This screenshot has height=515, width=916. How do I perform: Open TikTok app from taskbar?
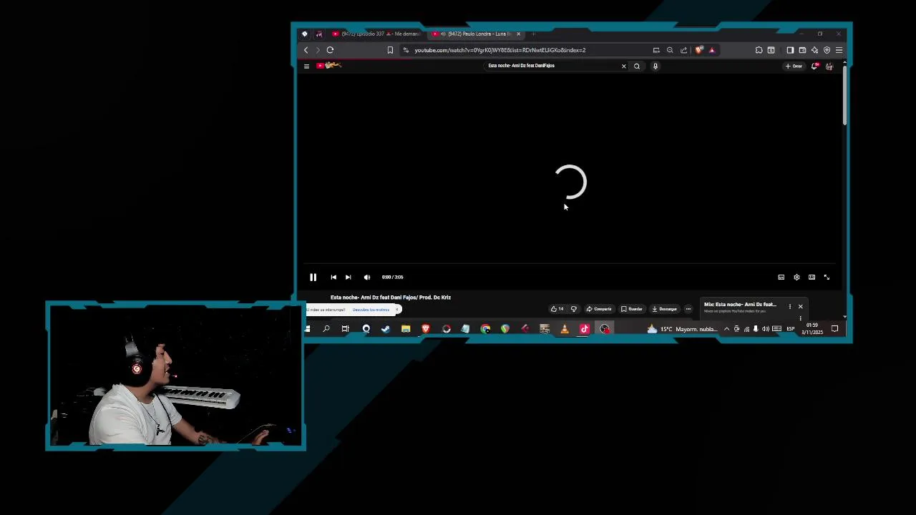[585, 329]
